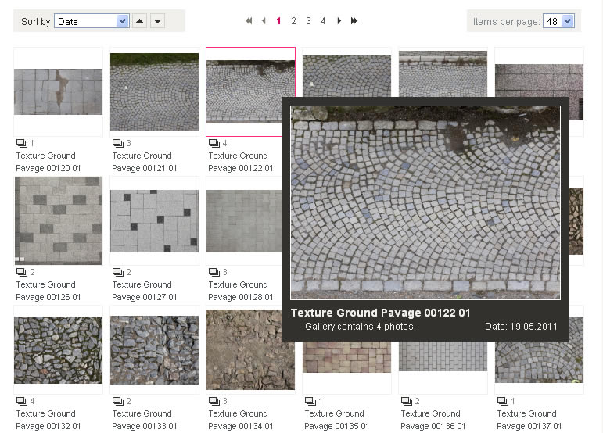Open Pavage 00121 01 thumbnail

pos(154,92)
